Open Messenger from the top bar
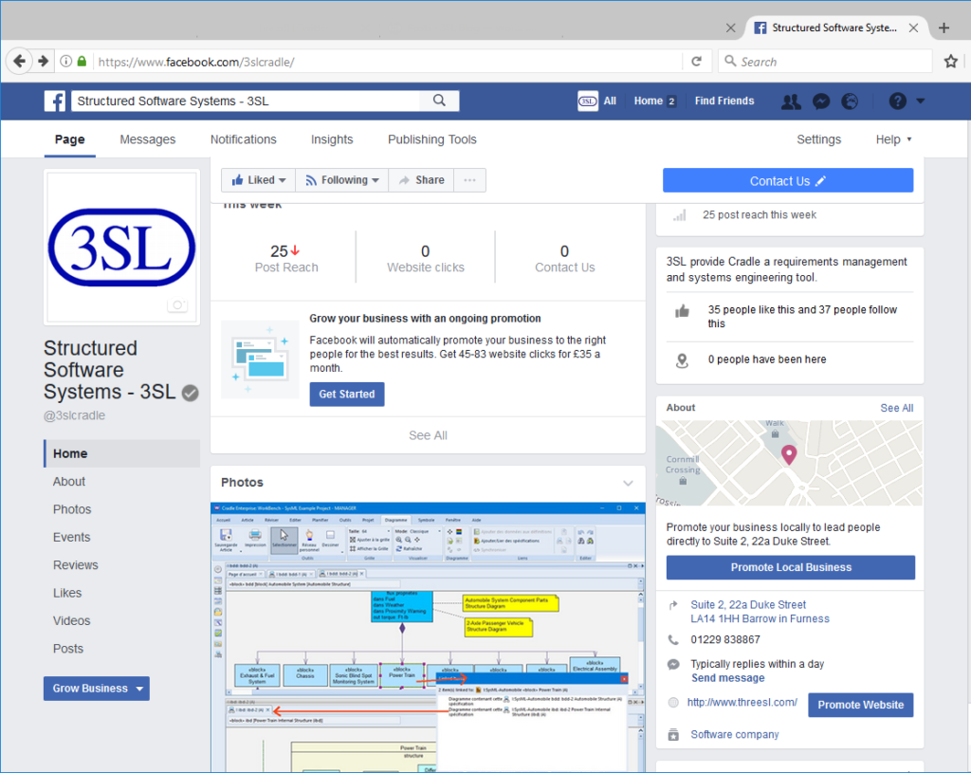The height and width of the screenshot is (773, 971). pyautogui.click(x=820, y=101)
